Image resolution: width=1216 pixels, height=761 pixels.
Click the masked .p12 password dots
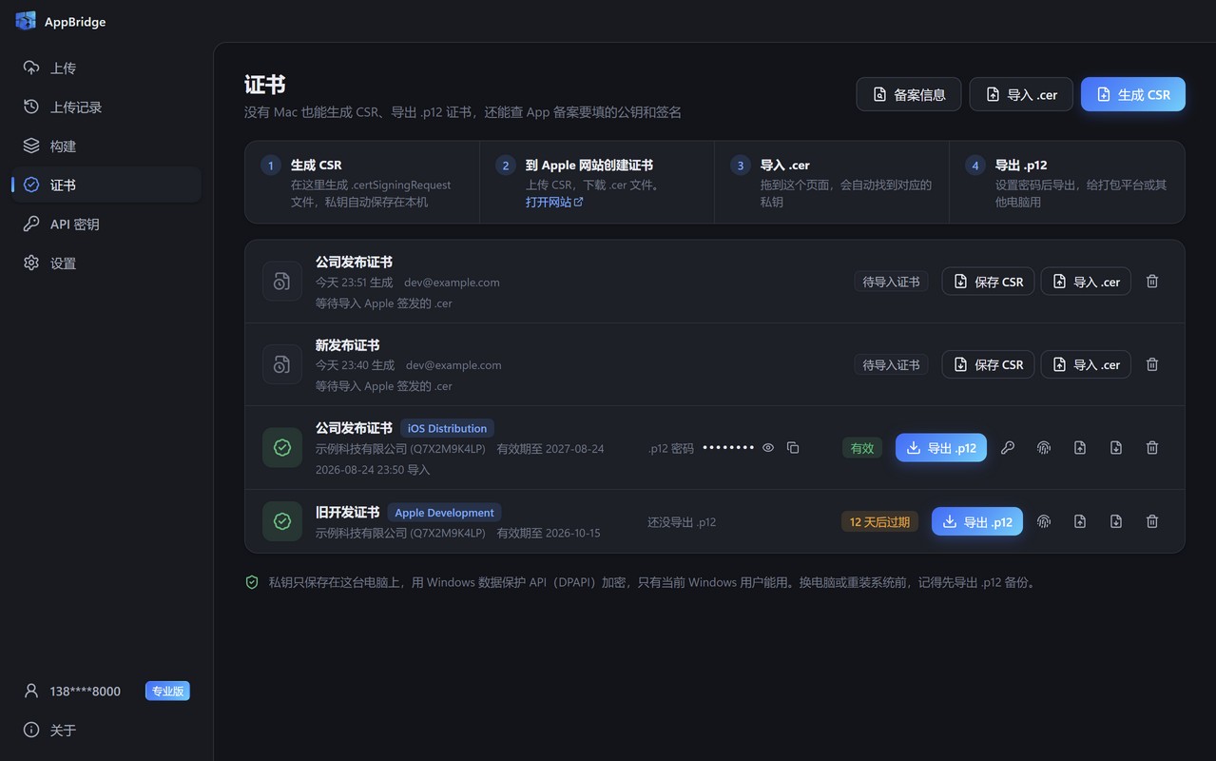(728, 448)
